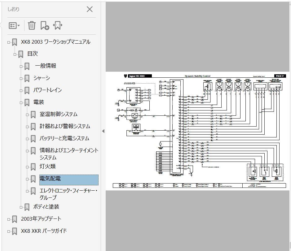Open the 室温制御システム bookmark

click(x=59, y=114)
